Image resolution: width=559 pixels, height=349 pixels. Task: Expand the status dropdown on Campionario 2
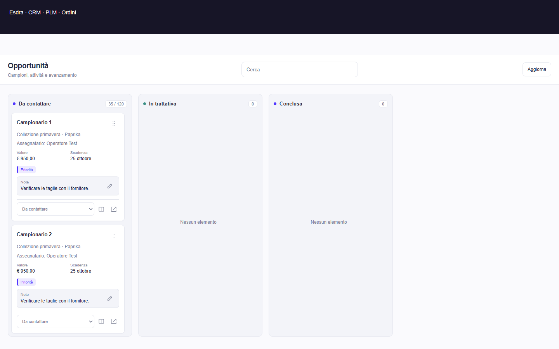pos(56,321)
